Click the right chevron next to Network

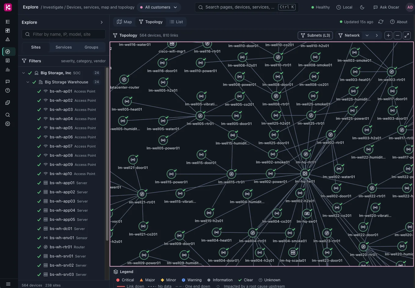[377, 35]
